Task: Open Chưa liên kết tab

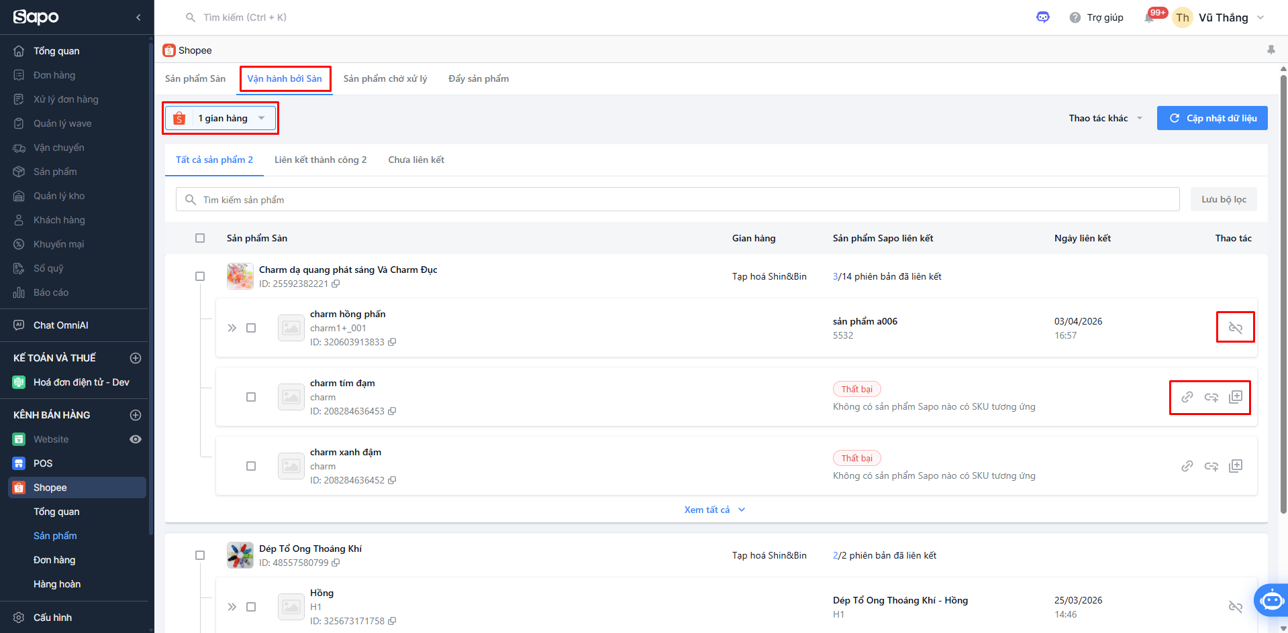Action: 416,160
